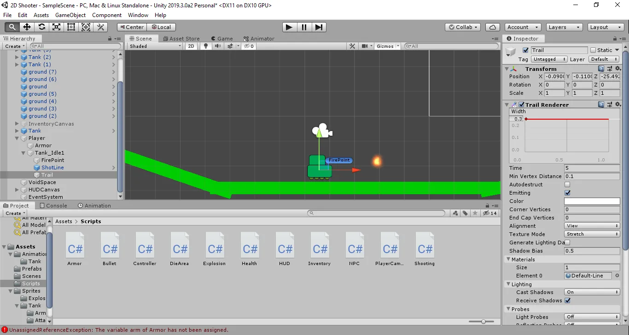Viewport: 629px width, 335px height.
Task: Open the cloud services icon
Action: pos(492,27)
